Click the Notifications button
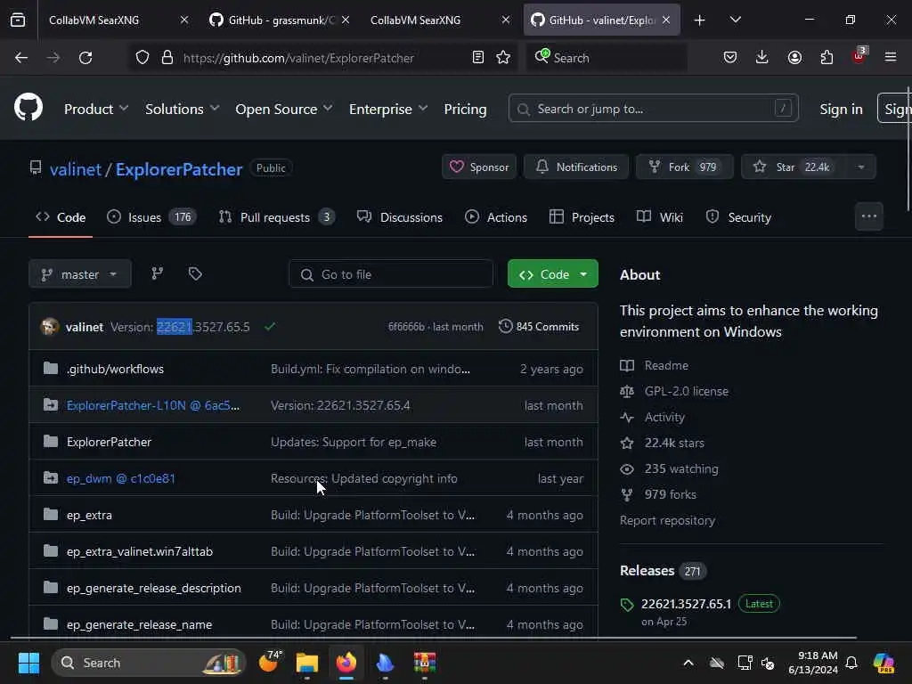Viewport: 912px width, 684px height. tap(576, 167)
